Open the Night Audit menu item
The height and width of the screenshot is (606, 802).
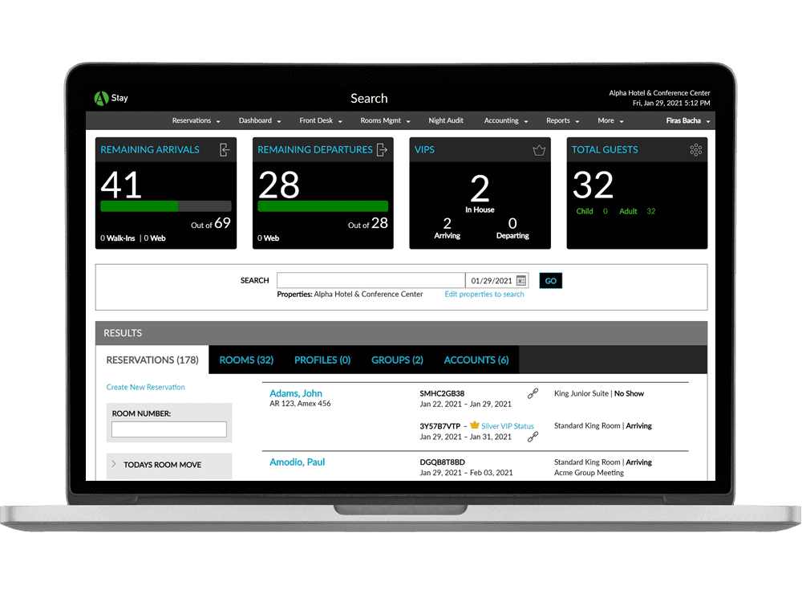446,120
